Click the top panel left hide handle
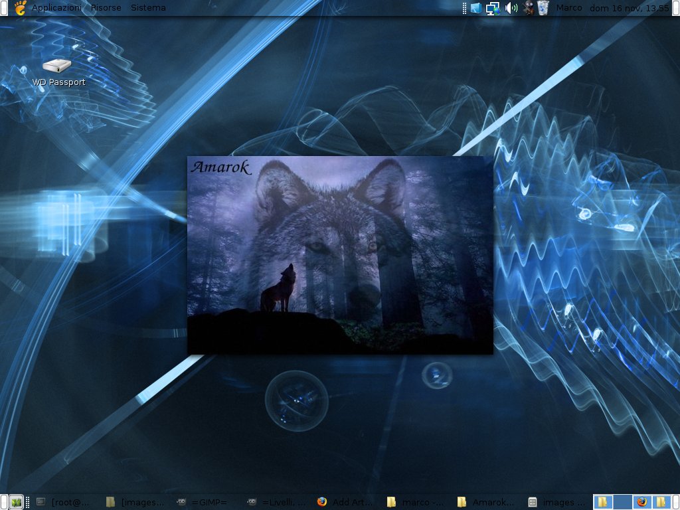This screenshot has height=510, width=680. pyautogui.click(x=3, y=8)
